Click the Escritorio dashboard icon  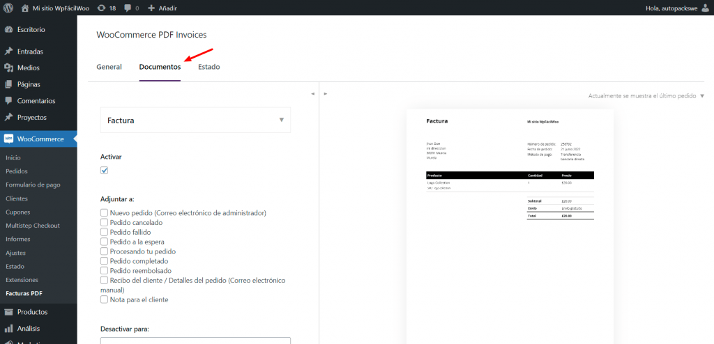8,29
